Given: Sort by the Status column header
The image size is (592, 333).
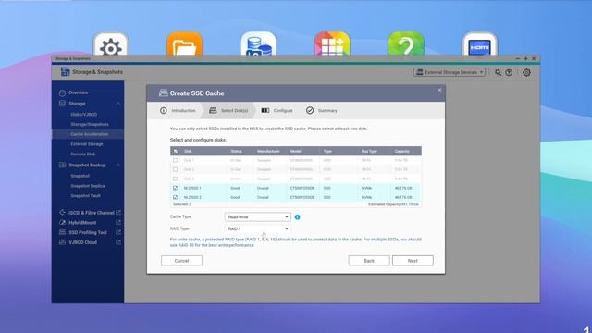Looking at the screenshot, I should click(x=236, y=151).
